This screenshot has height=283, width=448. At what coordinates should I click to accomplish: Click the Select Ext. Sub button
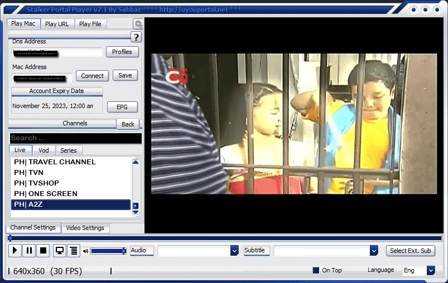pyautogui.click(x=410, y=251)
